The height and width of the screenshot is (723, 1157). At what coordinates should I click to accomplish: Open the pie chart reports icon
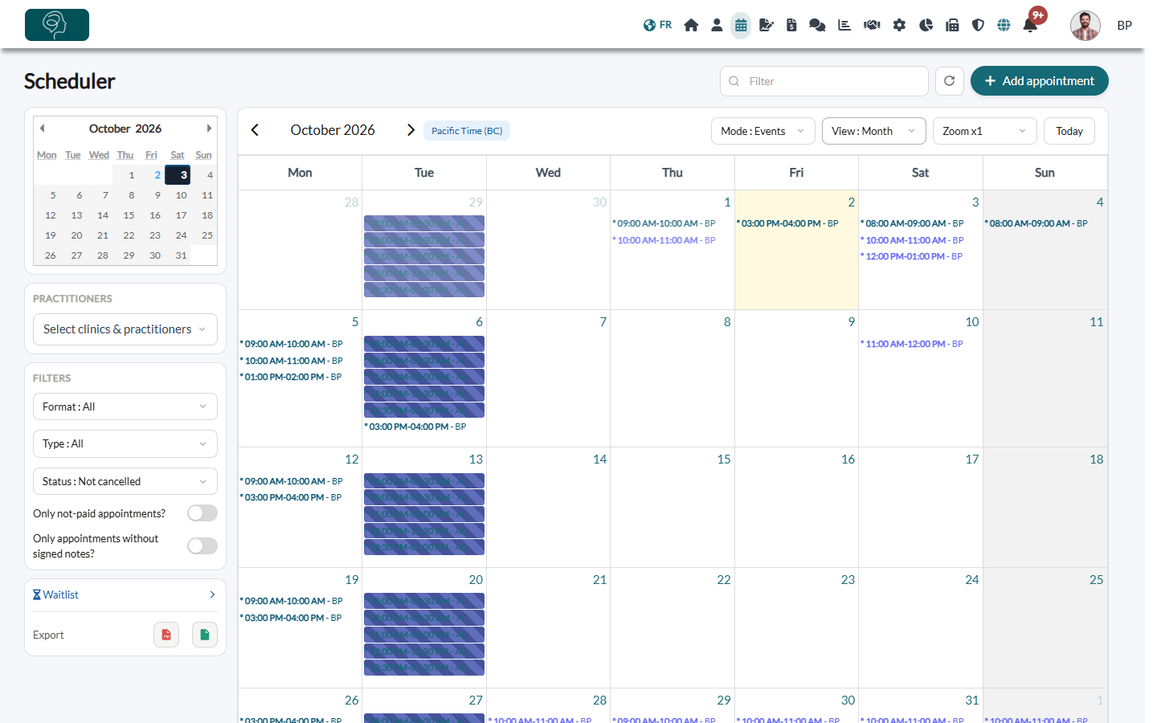tap(926, 25)
